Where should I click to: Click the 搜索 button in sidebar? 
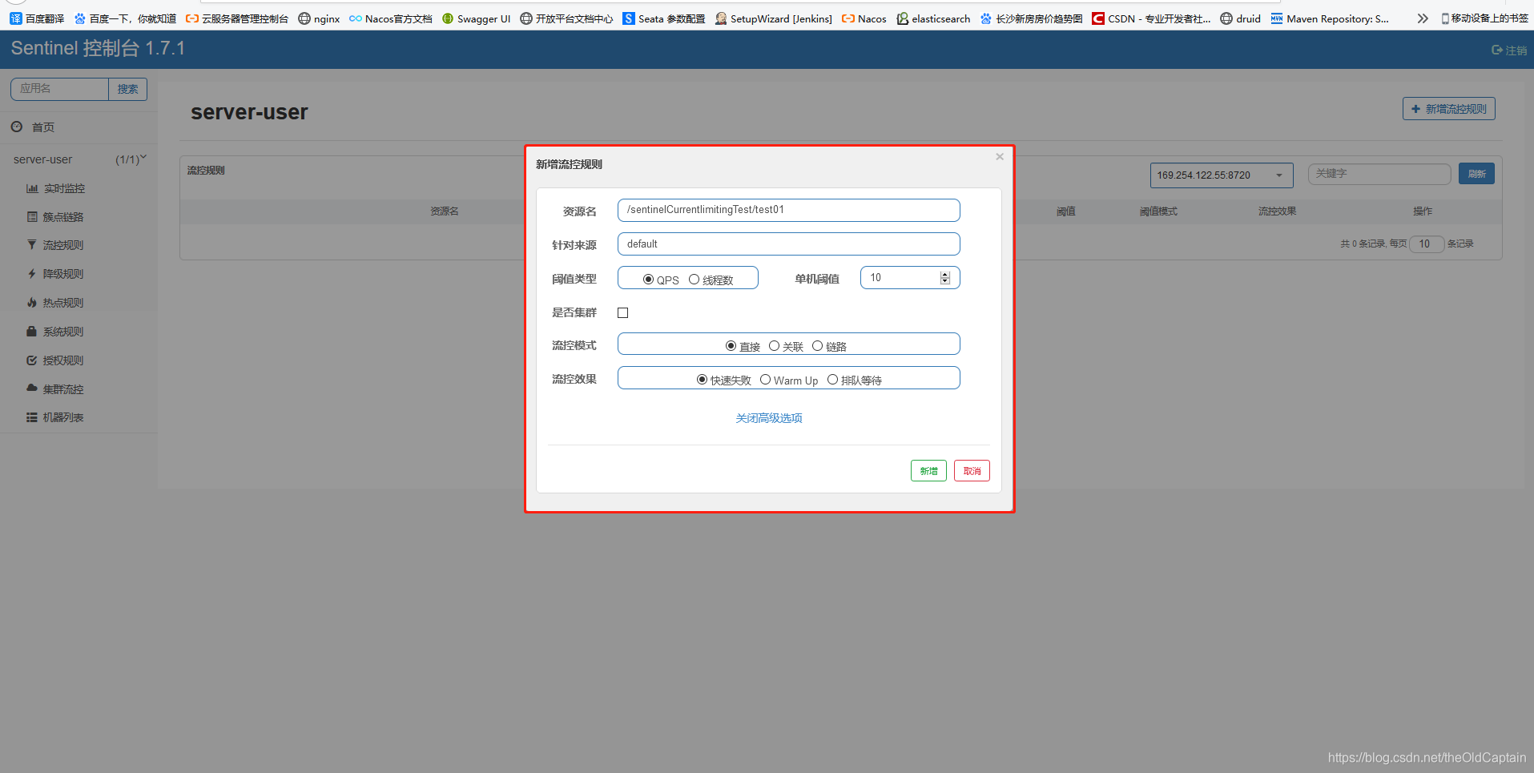click(127, 89)
